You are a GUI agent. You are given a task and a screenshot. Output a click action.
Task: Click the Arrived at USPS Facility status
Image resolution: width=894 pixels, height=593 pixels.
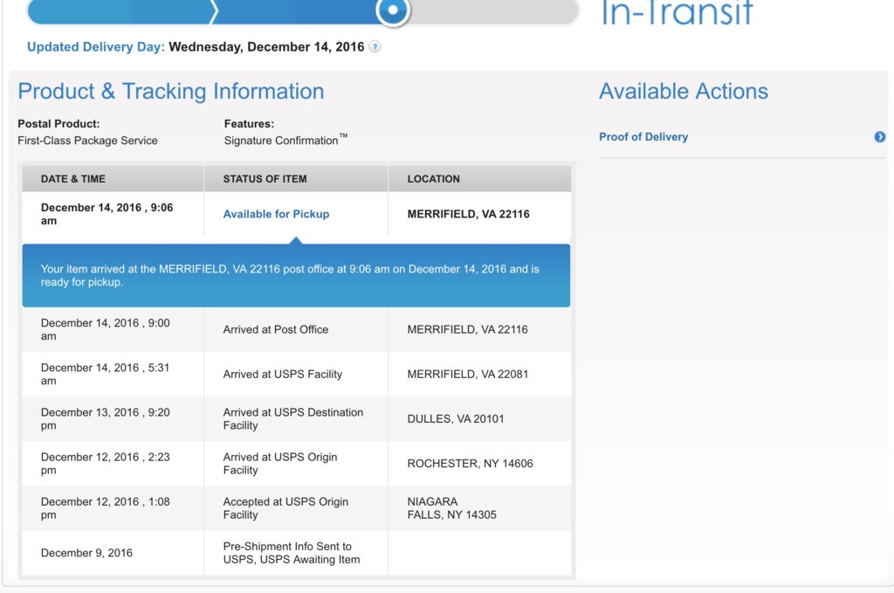pyautogui.click(x=283, y=375)
